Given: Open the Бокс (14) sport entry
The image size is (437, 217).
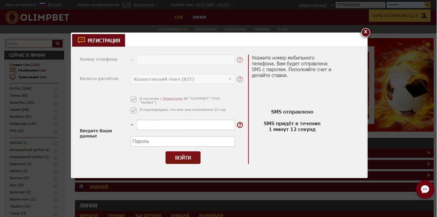Looking at the screenshot, I should 17,185.
